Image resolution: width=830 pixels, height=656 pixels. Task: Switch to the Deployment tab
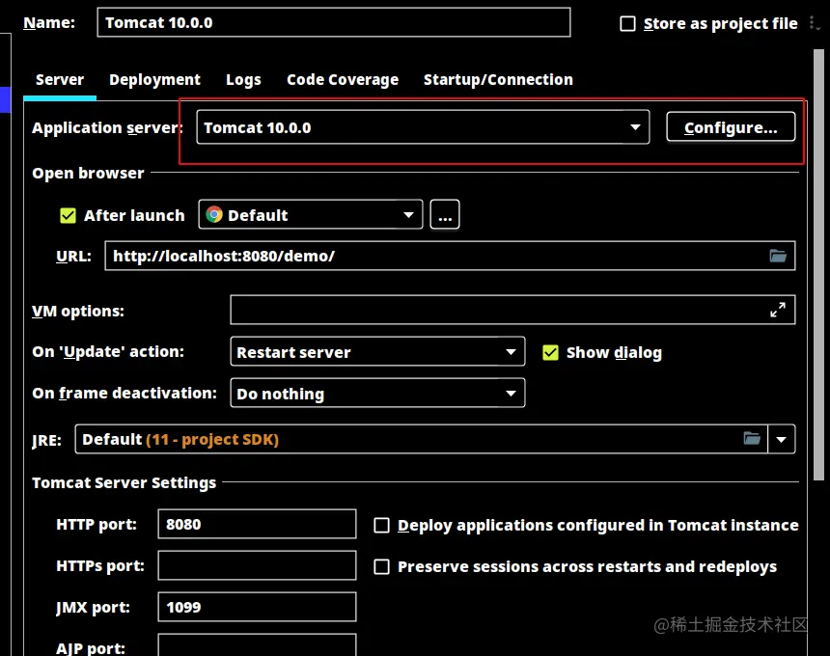click(x=154, y=80)
